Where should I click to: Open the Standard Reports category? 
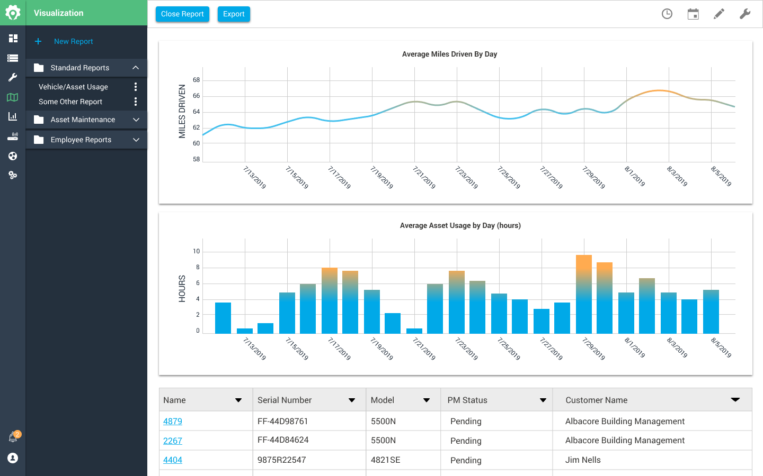(86, 68)
